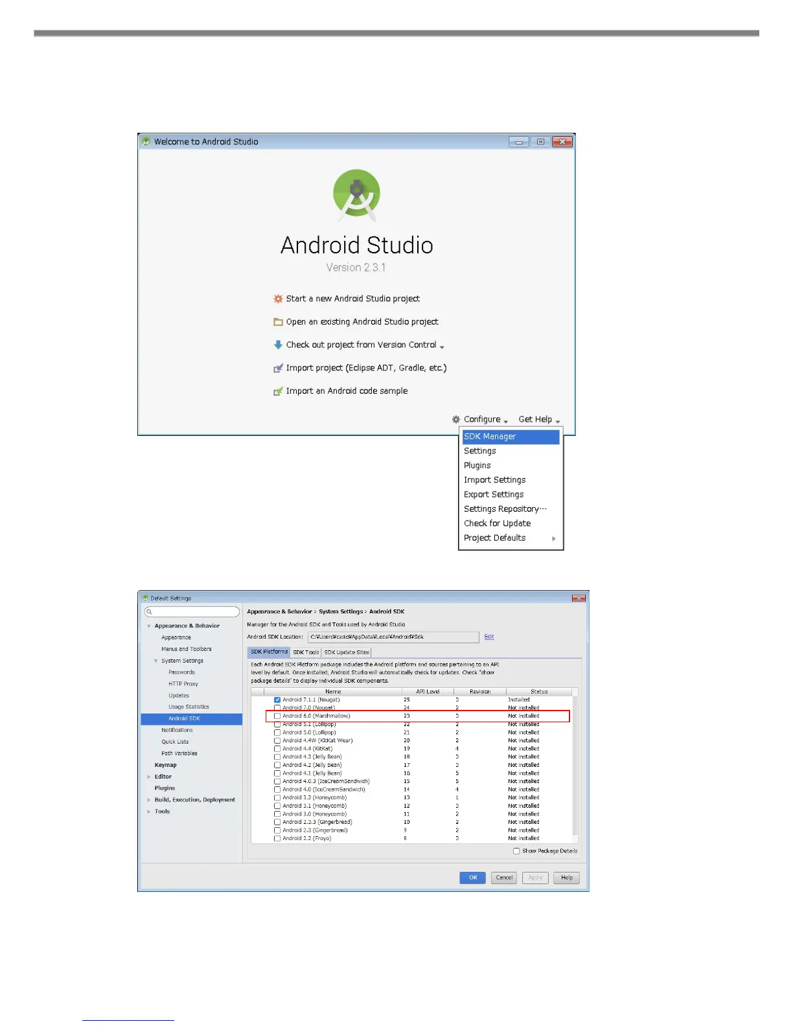Uncheck the Android 7.1.1 (Nougat) checkbox
The image size is (793, 1026).
277,700
